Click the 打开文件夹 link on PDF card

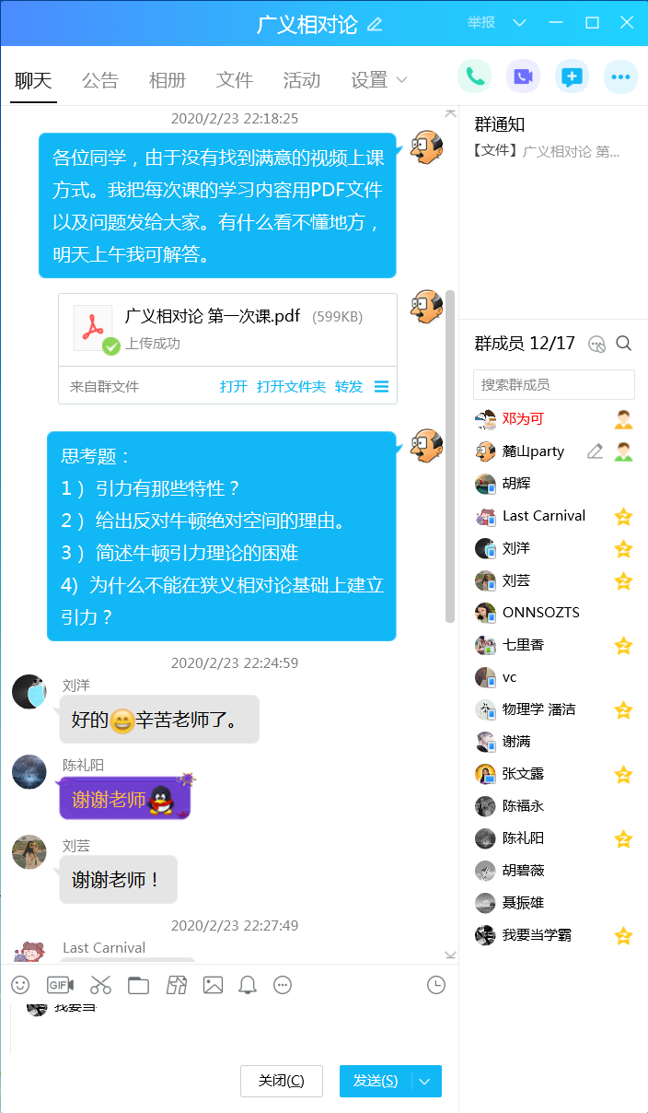click(x=291, y=386)
